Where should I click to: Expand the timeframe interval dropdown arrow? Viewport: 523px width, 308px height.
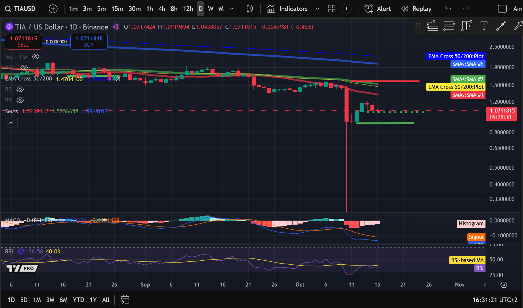point(232,9)
